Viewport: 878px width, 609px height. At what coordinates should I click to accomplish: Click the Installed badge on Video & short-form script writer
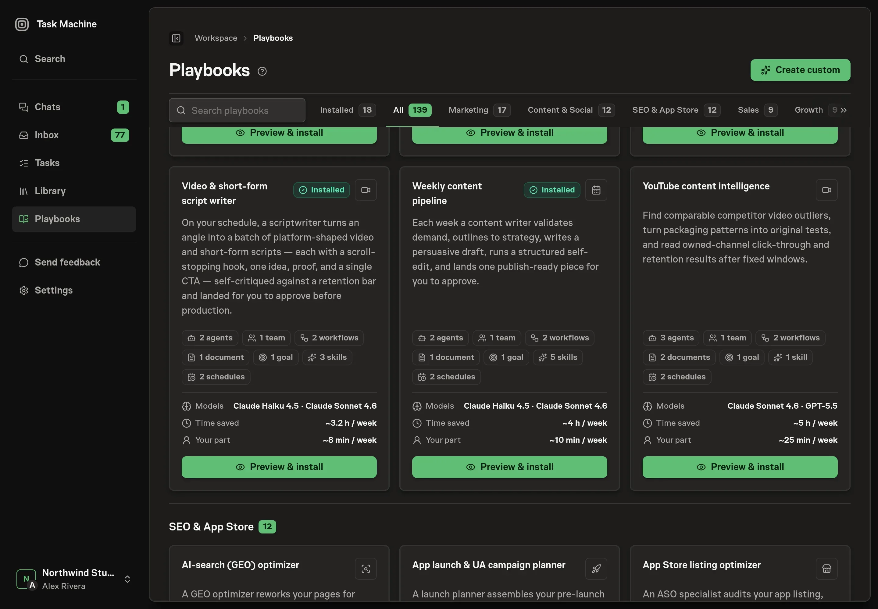pyautogui.click(x=321, y=190)
